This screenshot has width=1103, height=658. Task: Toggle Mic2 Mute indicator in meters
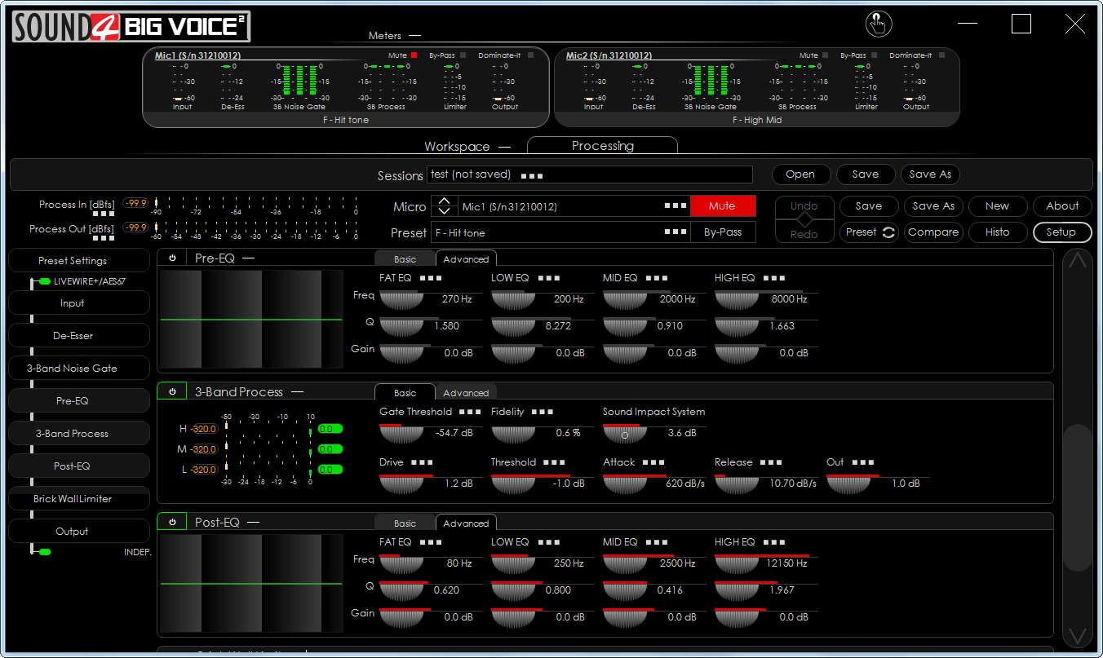(825, 55)
